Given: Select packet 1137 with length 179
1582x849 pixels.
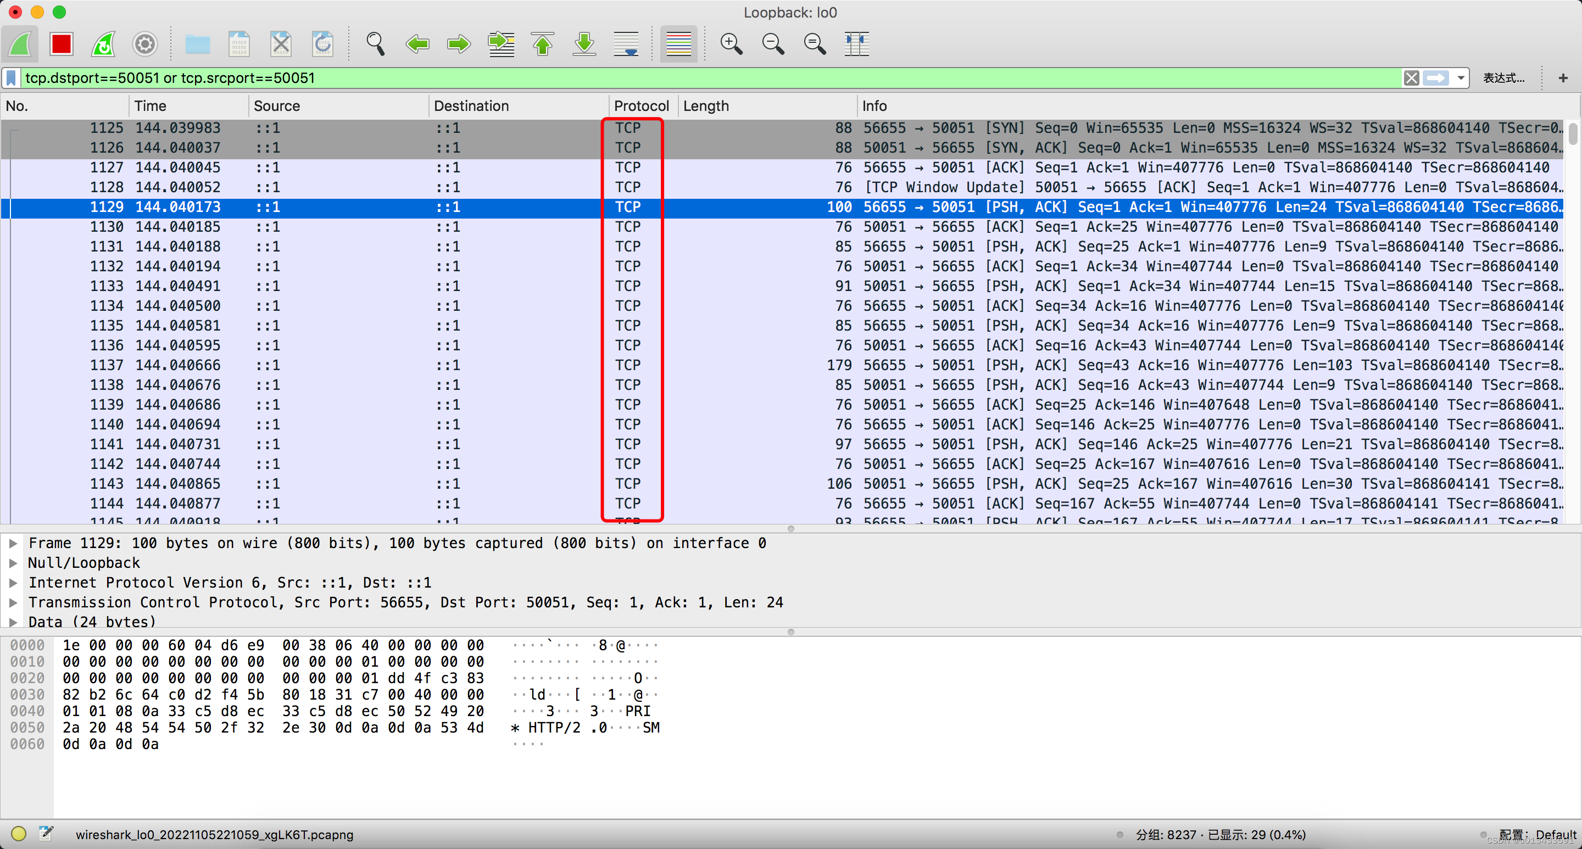Looking at the screenshot, I should 782,365.
